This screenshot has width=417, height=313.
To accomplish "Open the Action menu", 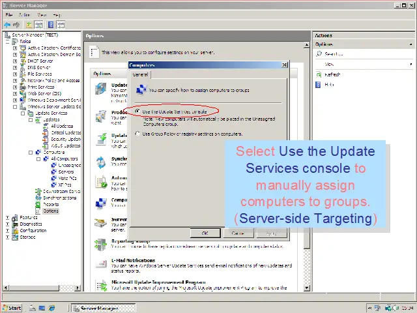I will pos(24,15).
